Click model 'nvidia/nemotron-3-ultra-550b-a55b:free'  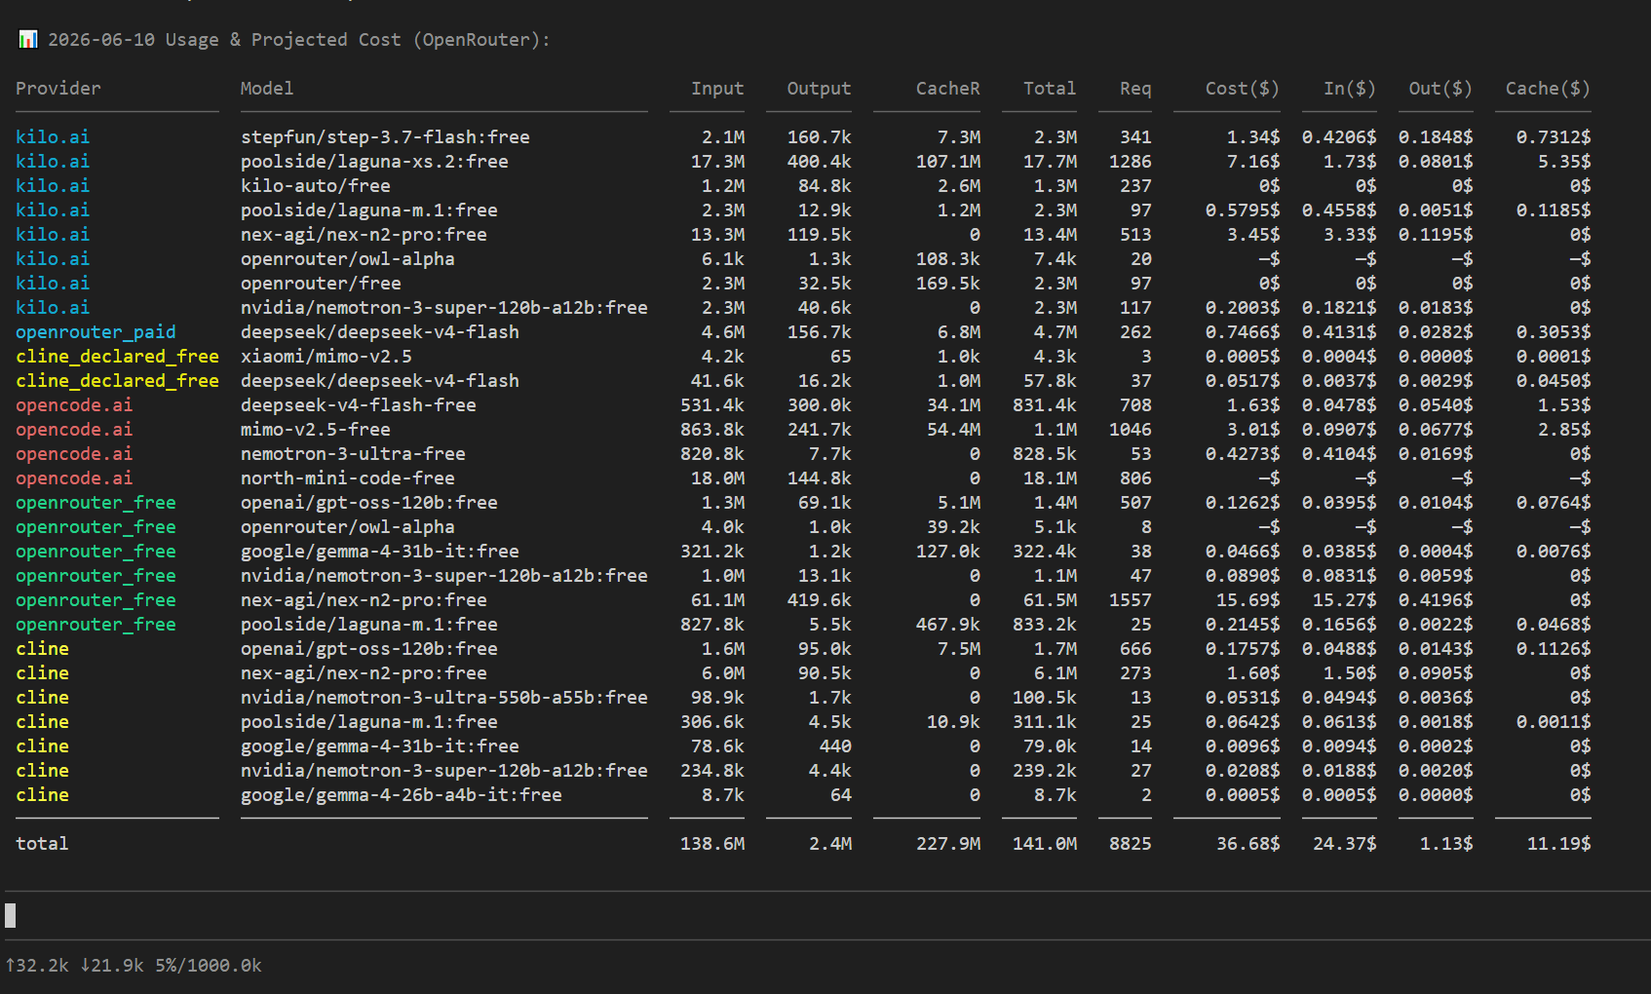(444, 698)
